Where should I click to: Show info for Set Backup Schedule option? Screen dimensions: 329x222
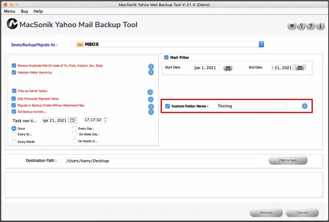pos(151,112)
